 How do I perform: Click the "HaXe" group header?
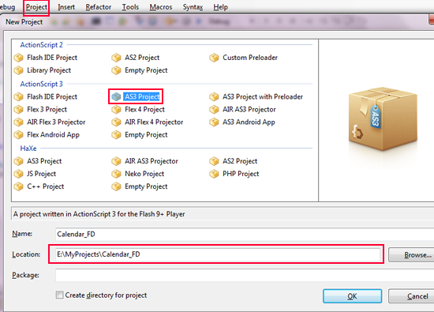click(x=28, y=148)
